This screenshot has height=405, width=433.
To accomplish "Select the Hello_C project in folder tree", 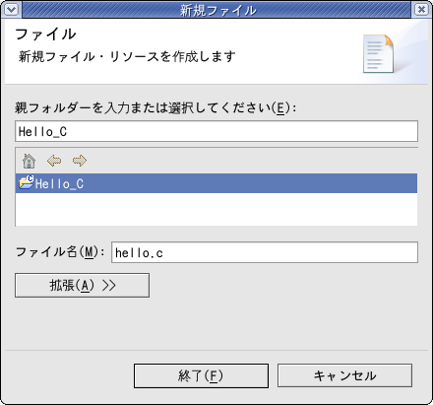I will pyautogui.click(x=216, y=183).
